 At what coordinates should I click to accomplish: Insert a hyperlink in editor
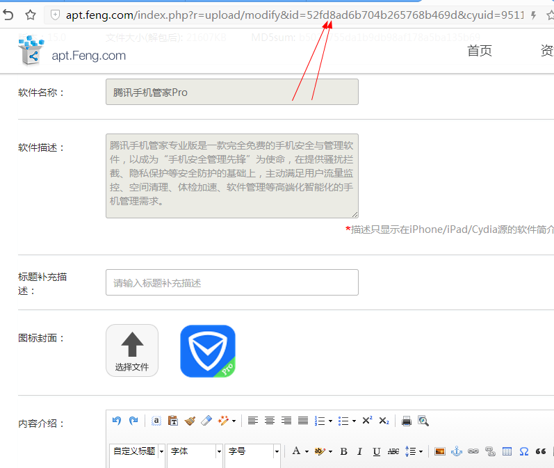point(473,451)
